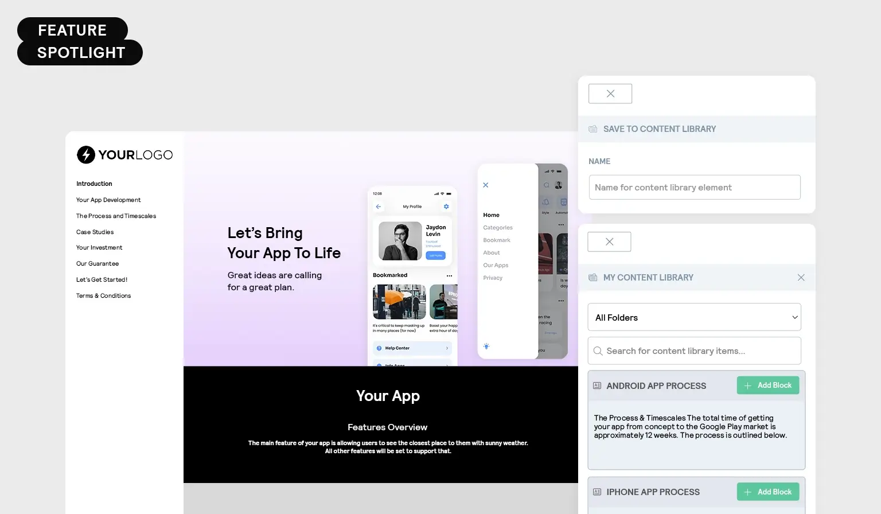Click the magnifier icon in the library search
The width and height of the screenshot is (881, 514).
[598, 351]
